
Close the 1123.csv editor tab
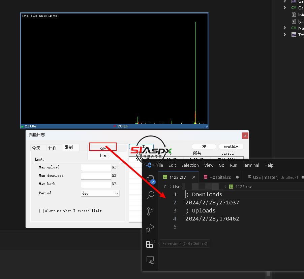click(194, 177)
